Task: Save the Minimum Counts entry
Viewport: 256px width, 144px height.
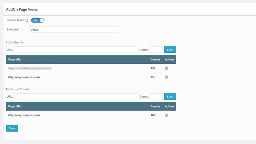Action: 170,96
